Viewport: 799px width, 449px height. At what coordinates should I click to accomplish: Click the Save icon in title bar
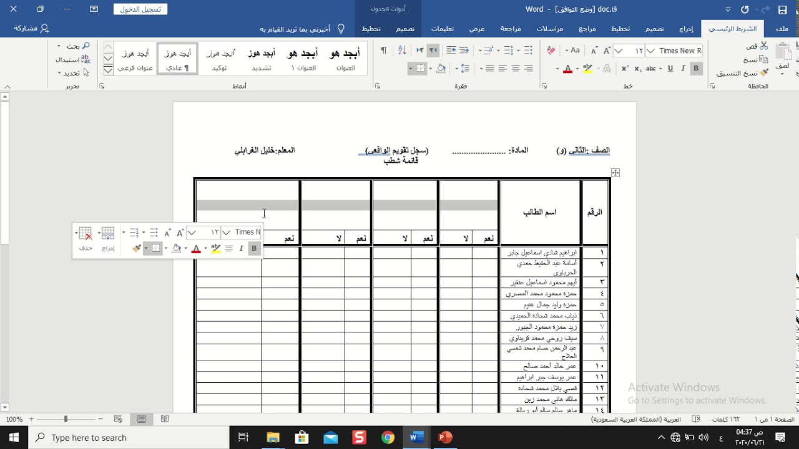783,10
